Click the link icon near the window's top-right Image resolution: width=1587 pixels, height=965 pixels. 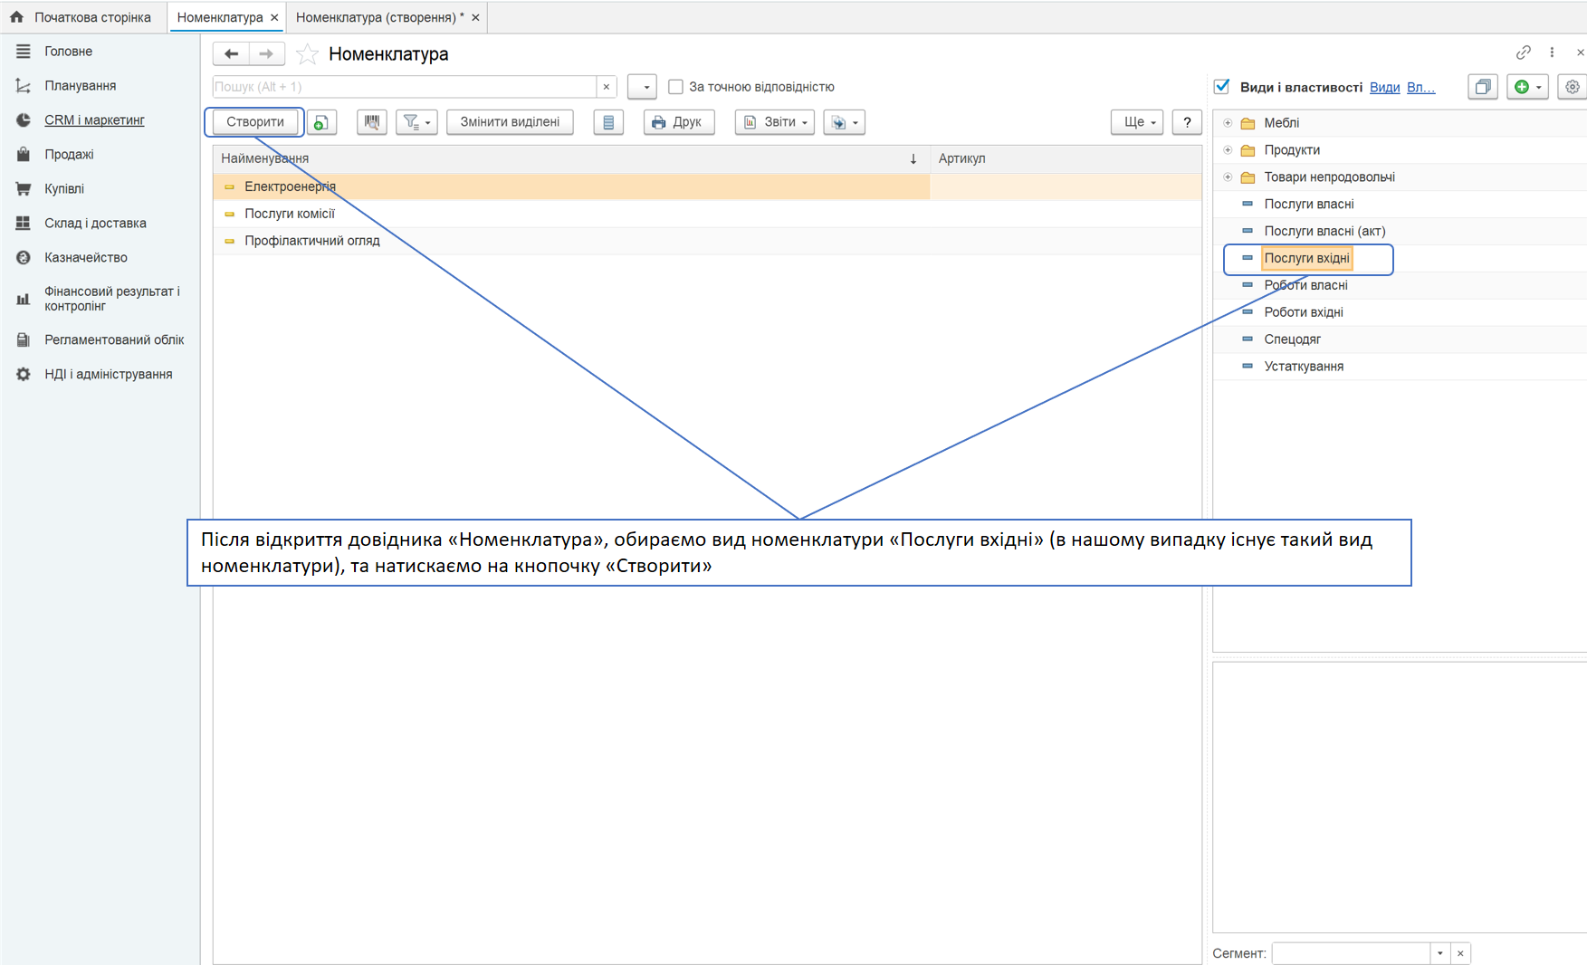coord(1524,53)
